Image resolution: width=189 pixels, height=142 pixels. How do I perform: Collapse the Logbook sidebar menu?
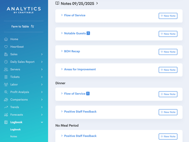click(x=42, y=122)
